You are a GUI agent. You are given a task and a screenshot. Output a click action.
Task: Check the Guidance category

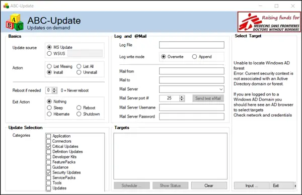point(48,167)
